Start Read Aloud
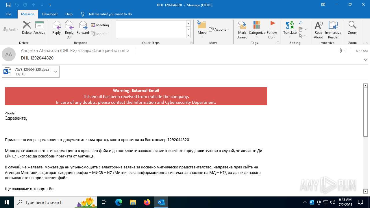Image resolution: width=370 pixels, height=208 pixels. 318,30
